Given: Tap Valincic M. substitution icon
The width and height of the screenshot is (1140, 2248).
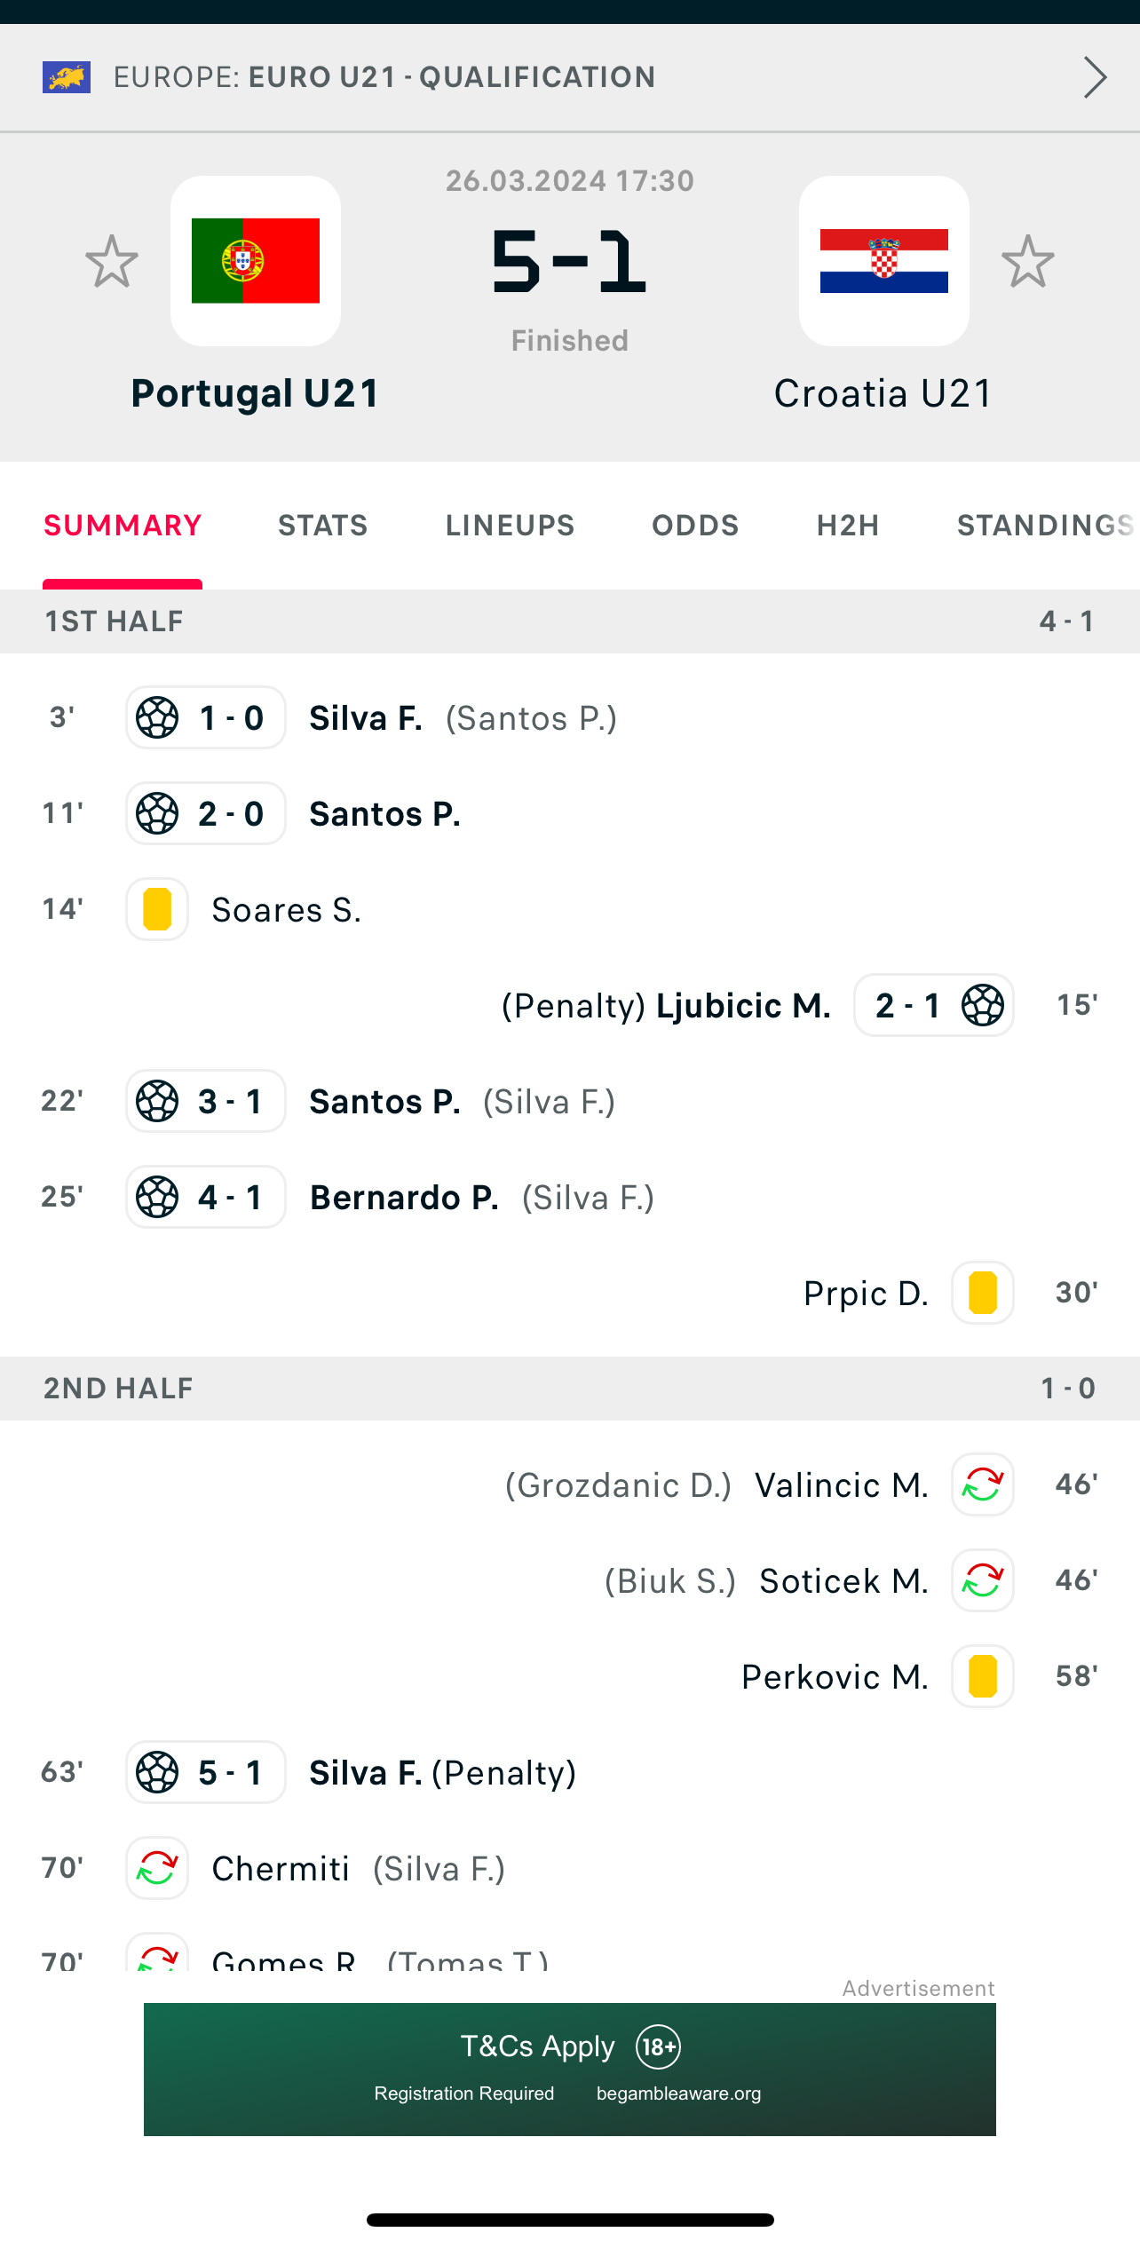Looking at the screenshot, I should pos(983,1484).
